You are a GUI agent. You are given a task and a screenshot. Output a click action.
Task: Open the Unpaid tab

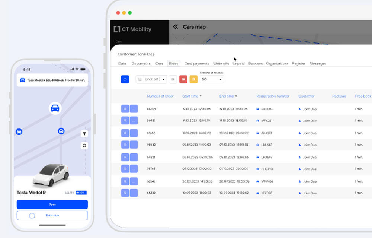pos(238,63)
